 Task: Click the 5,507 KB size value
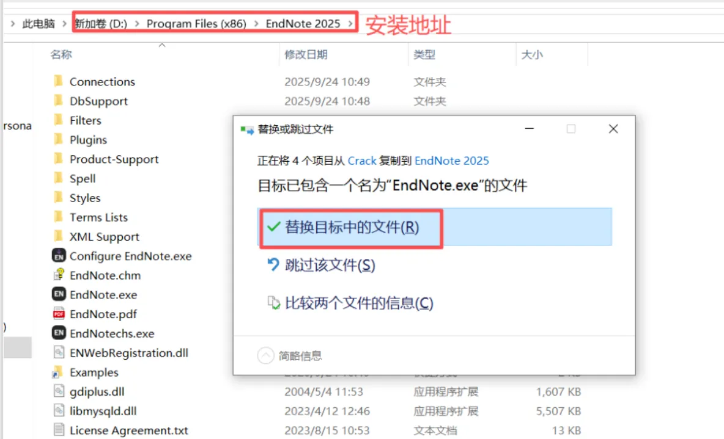[558, 411]
